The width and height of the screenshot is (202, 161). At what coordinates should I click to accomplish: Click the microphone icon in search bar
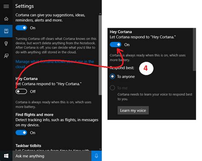(x=96, y=156)
